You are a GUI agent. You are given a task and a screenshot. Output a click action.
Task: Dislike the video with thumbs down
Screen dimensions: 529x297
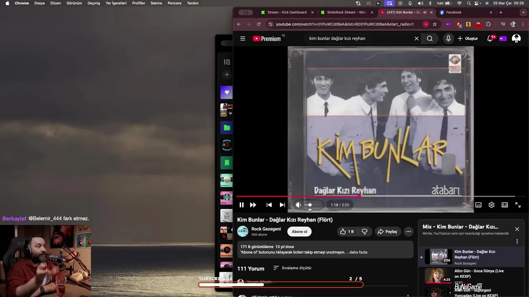[365, 231]
